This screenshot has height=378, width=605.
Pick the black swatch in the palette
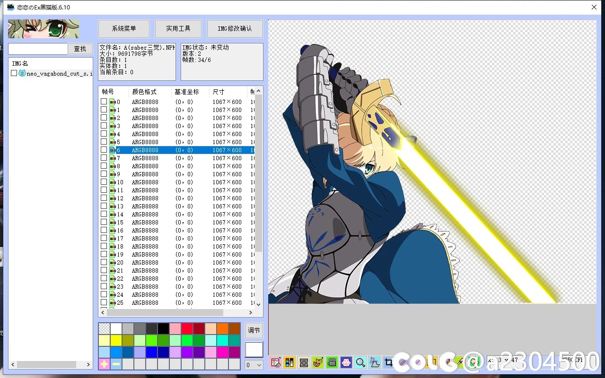pos(163,328)
